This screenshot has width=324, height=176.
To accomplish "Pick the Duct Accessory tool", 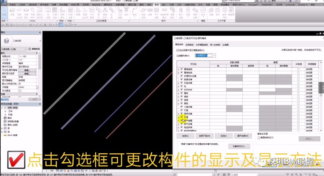I will click(32, 13).
